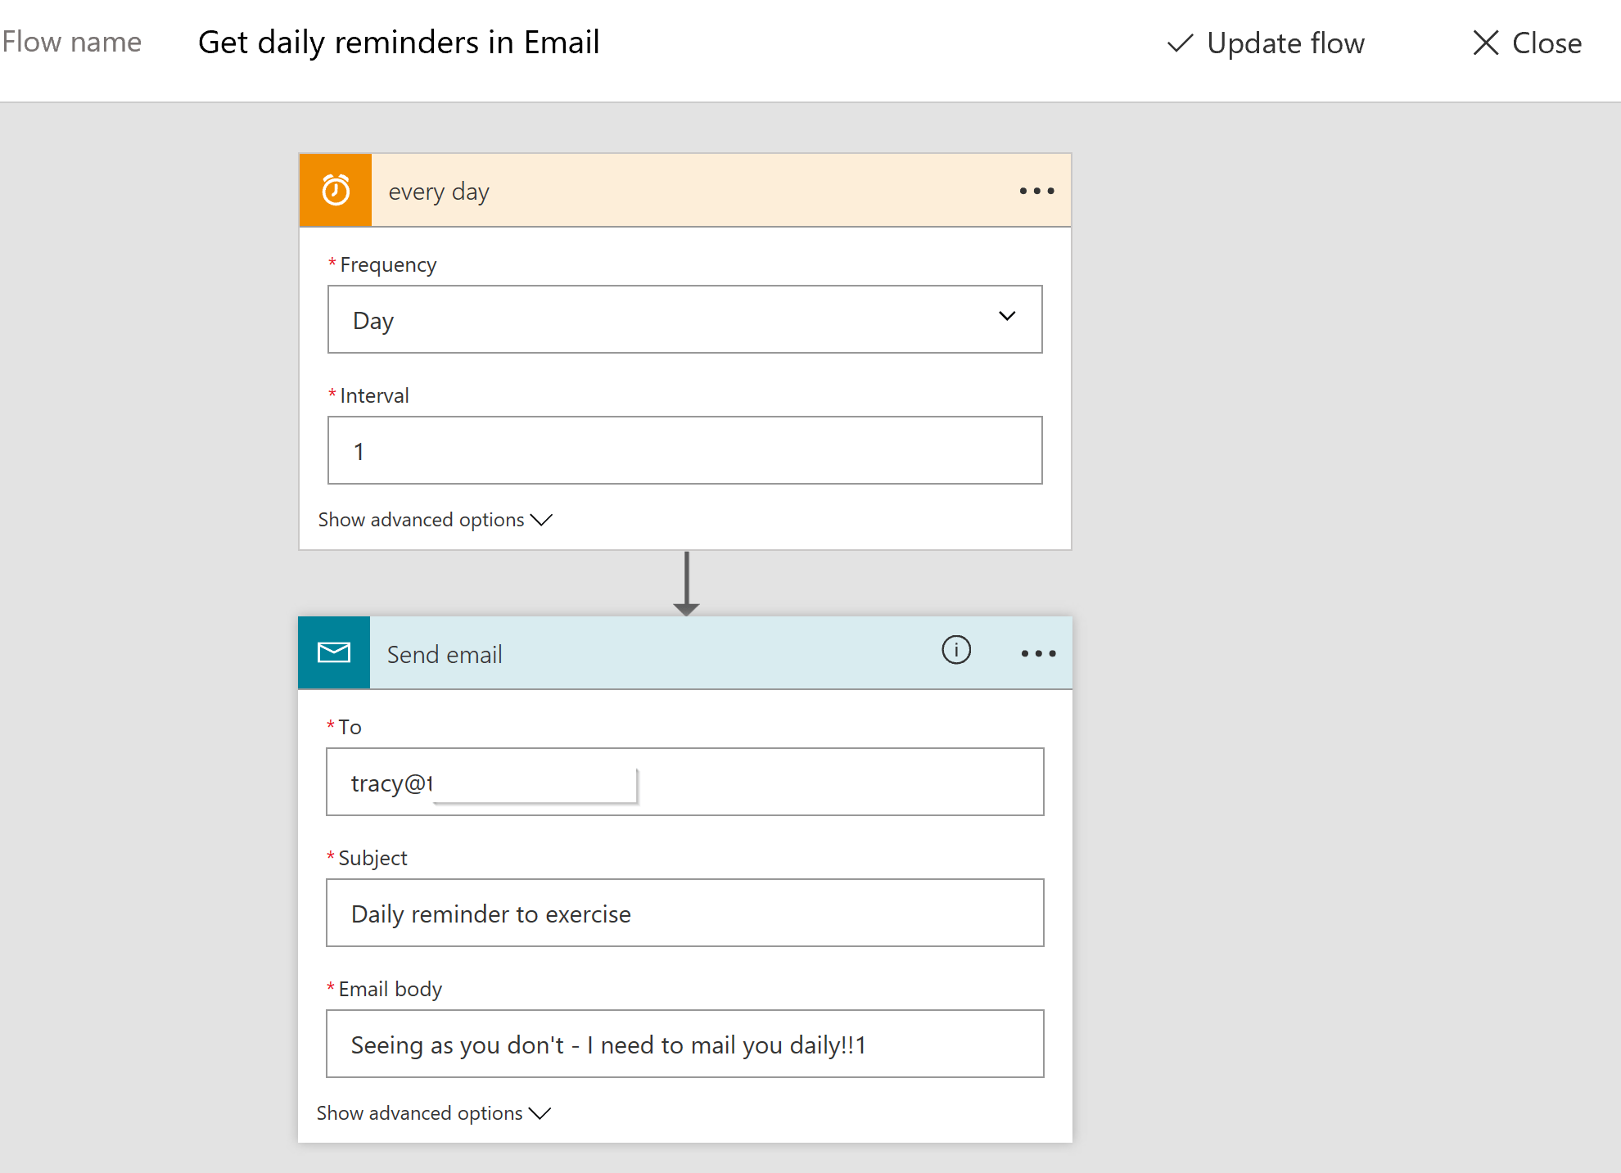Screen dimensions: 1621x1173
Task: Open the every day card ellipsis menu
Action: [x=1035, y=191]
